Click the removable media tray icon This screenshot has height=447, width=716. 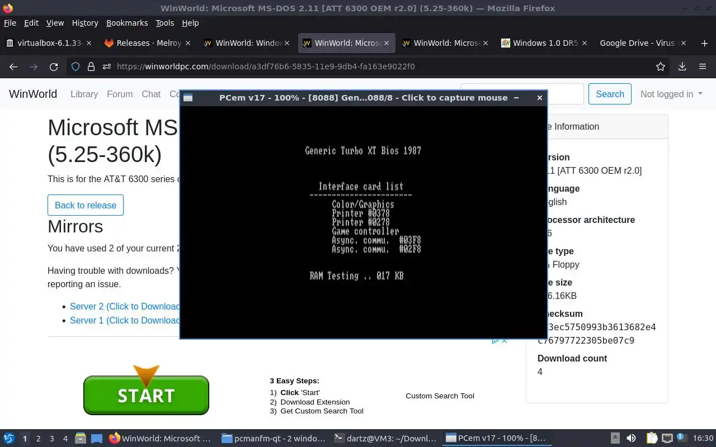pyautogui.click(x=615, y=439)
